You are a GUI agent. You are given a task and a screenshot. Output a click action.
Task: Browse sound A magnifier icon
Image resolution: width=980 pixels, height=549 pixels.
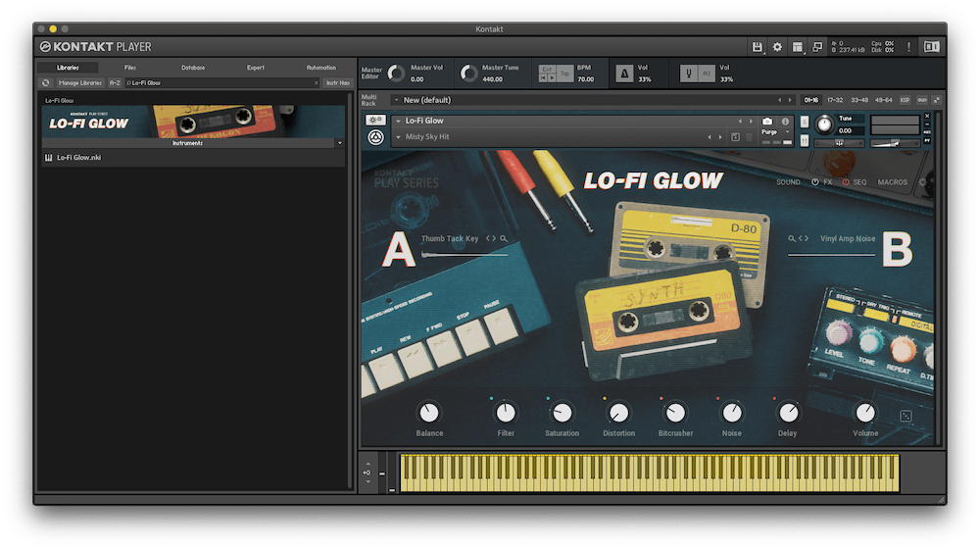[504, 238]
